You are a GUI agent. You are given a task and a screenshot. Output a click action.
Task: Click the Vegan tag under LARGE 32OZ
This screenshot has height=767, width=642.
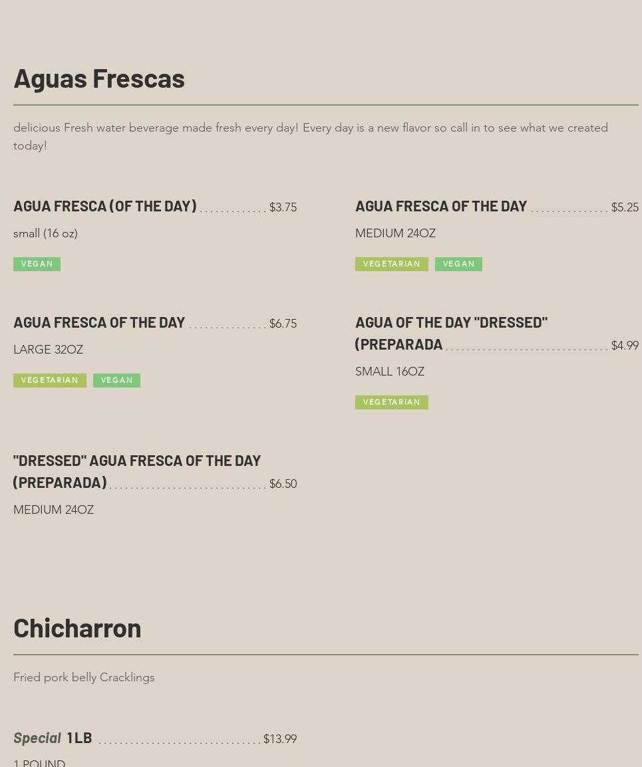pos(116,380)
